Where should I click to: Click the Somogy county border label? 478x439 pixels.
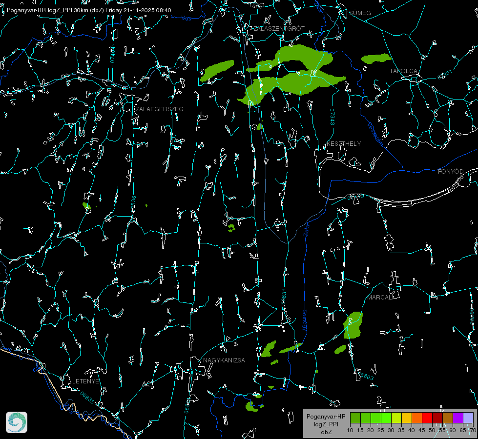tap(304, 320)
